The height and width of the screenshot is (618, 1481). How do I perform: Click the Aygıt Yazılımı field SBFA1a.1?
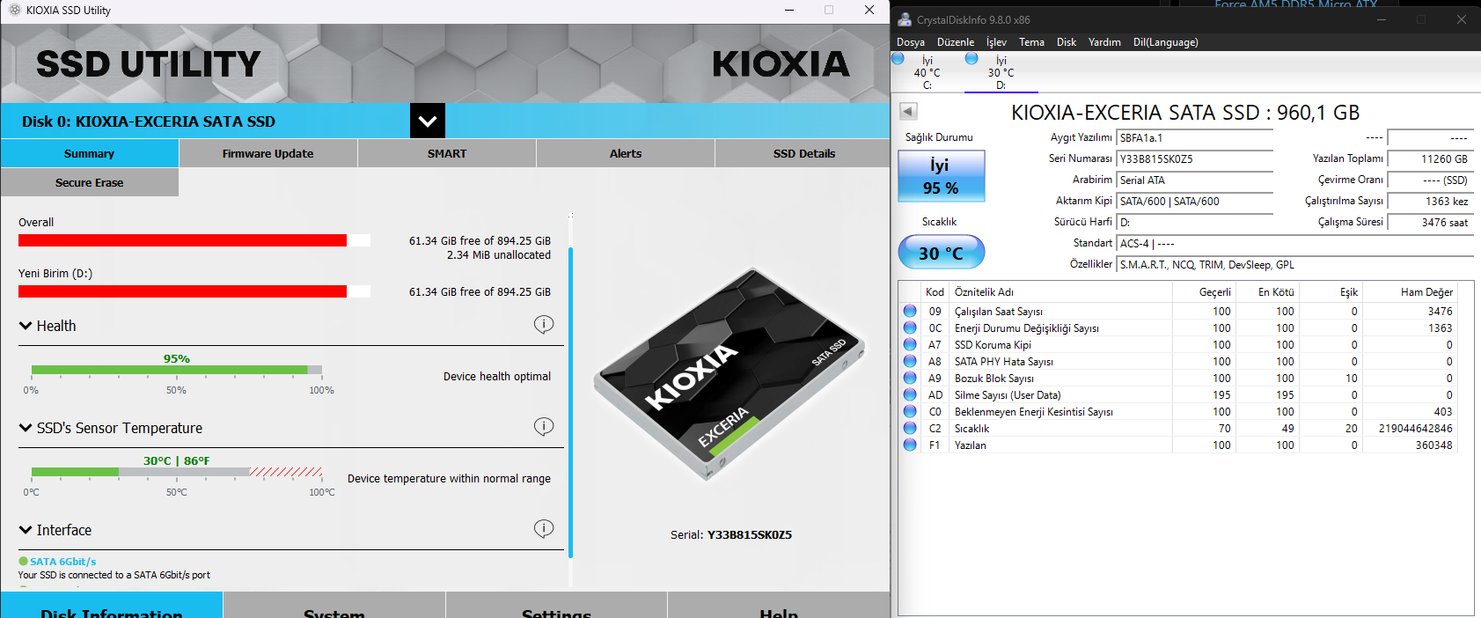1194,137
